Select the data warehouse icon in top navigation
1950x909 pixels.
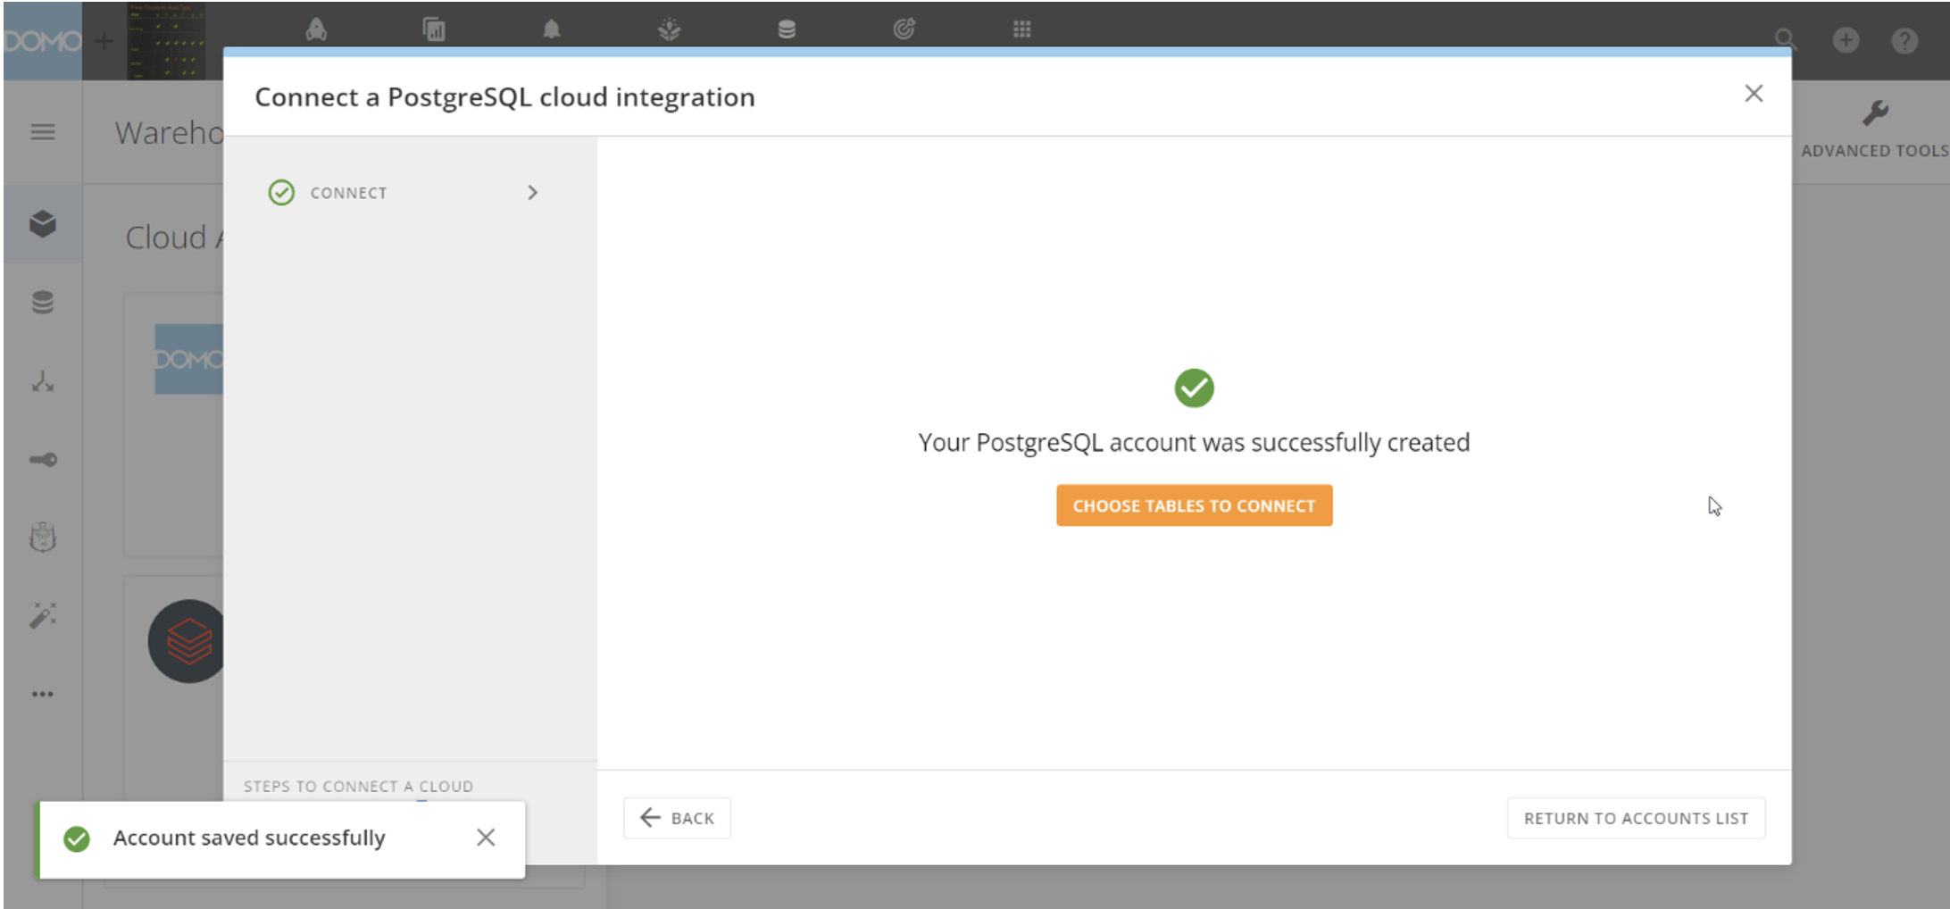pyautogui.click(x=786, y=29)
